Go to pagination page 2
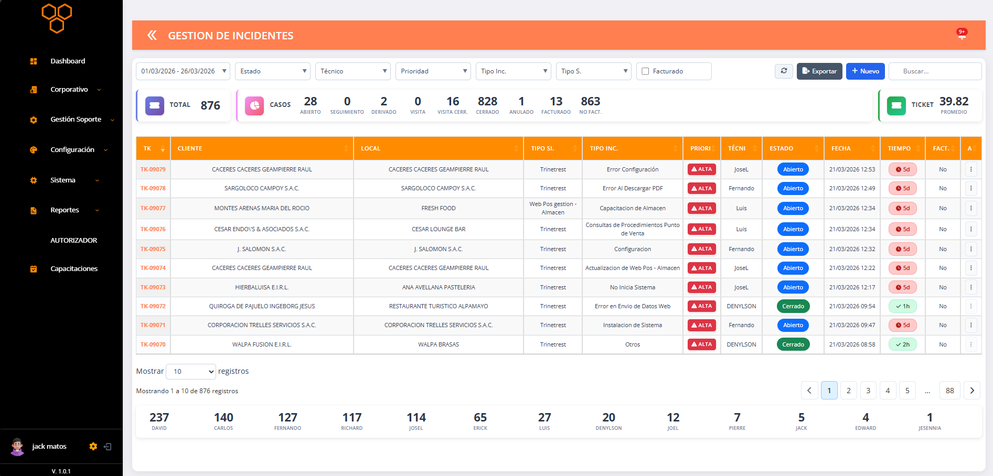 tap(849, 391)
